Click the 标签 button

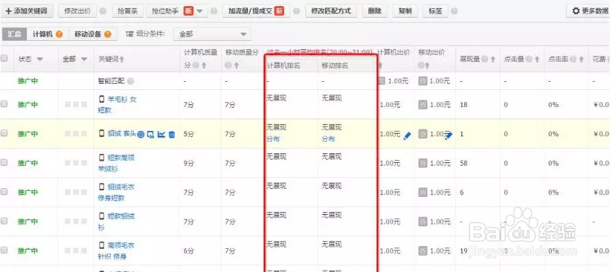tap(436, 12)
